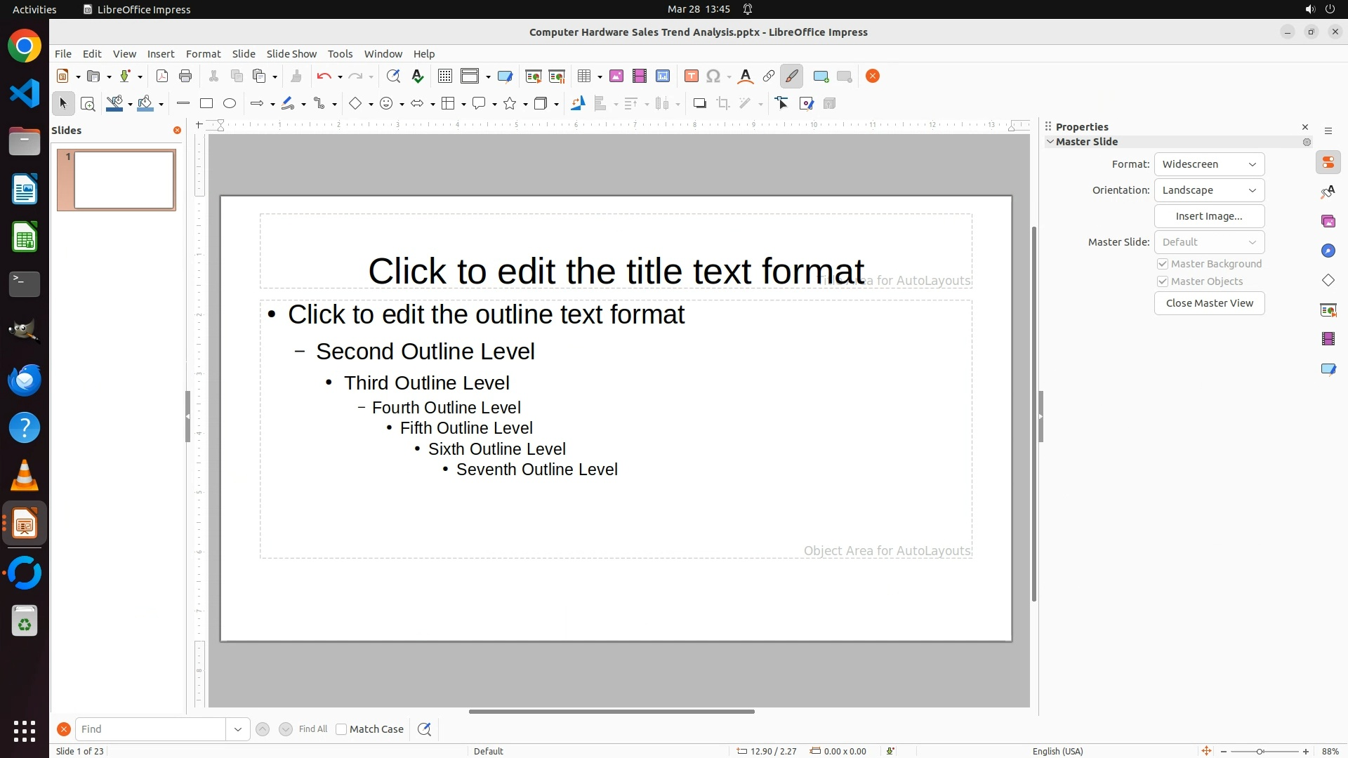
Task: Collapse the Master Slide section
Action: 1050,142
